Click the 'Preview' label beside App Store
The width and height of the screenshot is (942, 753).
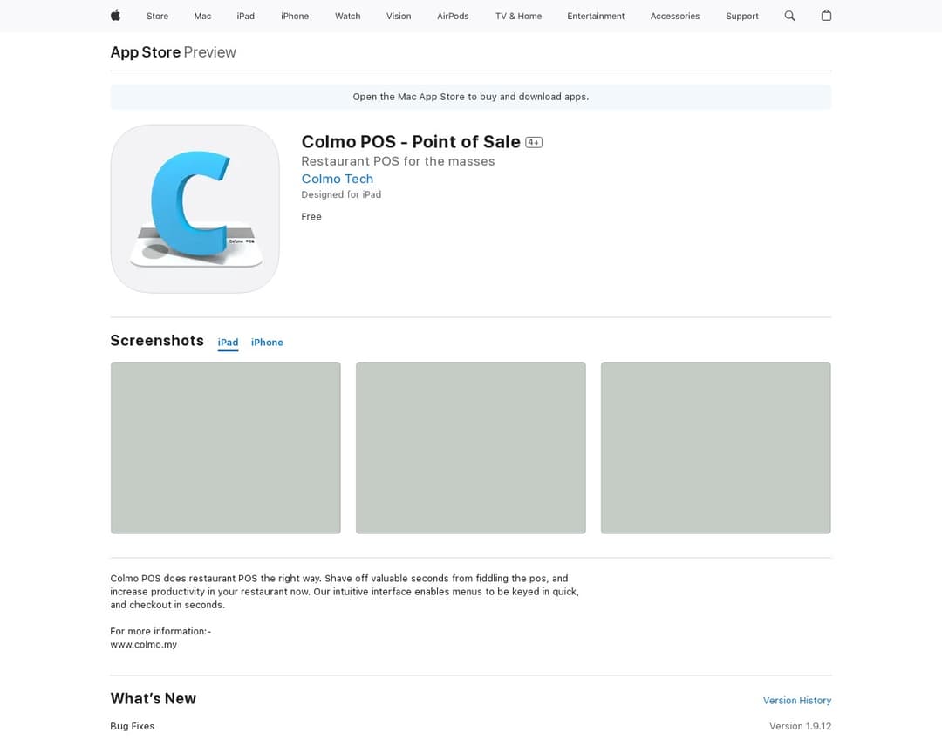click(209, 52)
